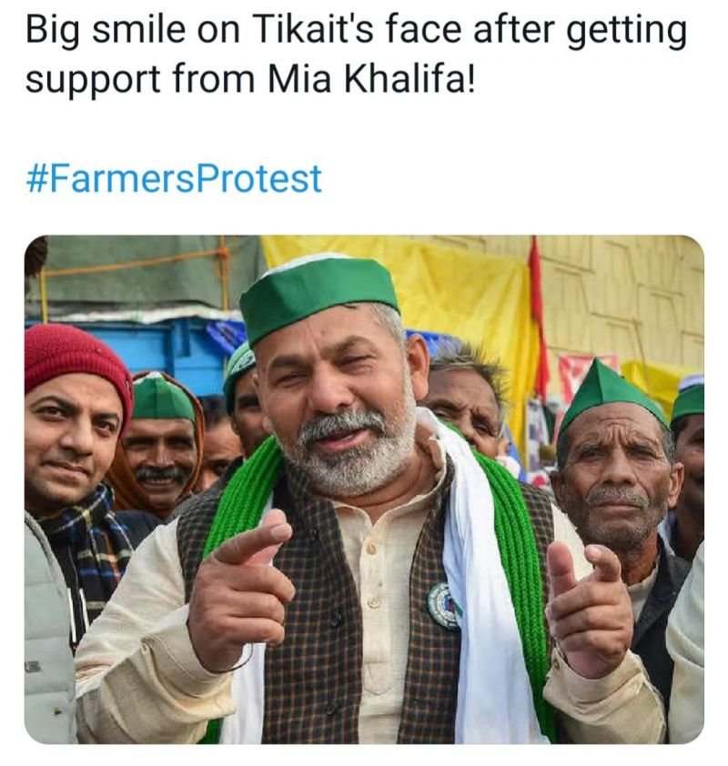The image size is (728, 766).
Task: Click the gray puffer jacket at the photo edge
Action: point(48,630)
